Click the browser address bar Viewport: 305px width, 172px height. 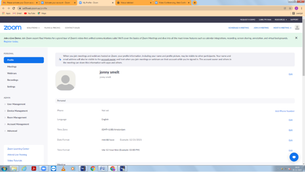click(150, 8)
